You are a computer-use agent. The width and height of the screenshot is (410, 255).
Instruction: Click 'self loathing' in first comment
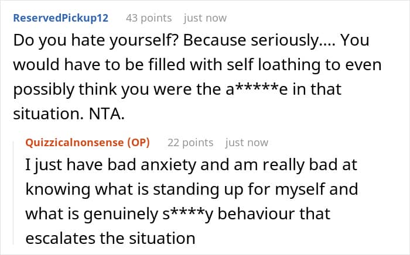[x=274, y=65]
